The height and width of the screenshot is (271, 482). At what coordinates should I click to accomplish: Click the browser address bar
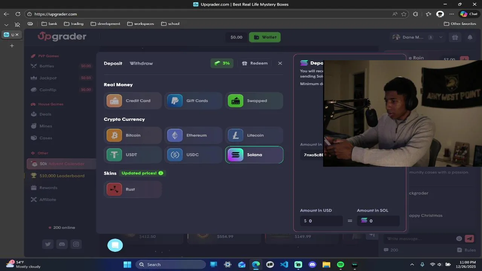coord(211,14)
